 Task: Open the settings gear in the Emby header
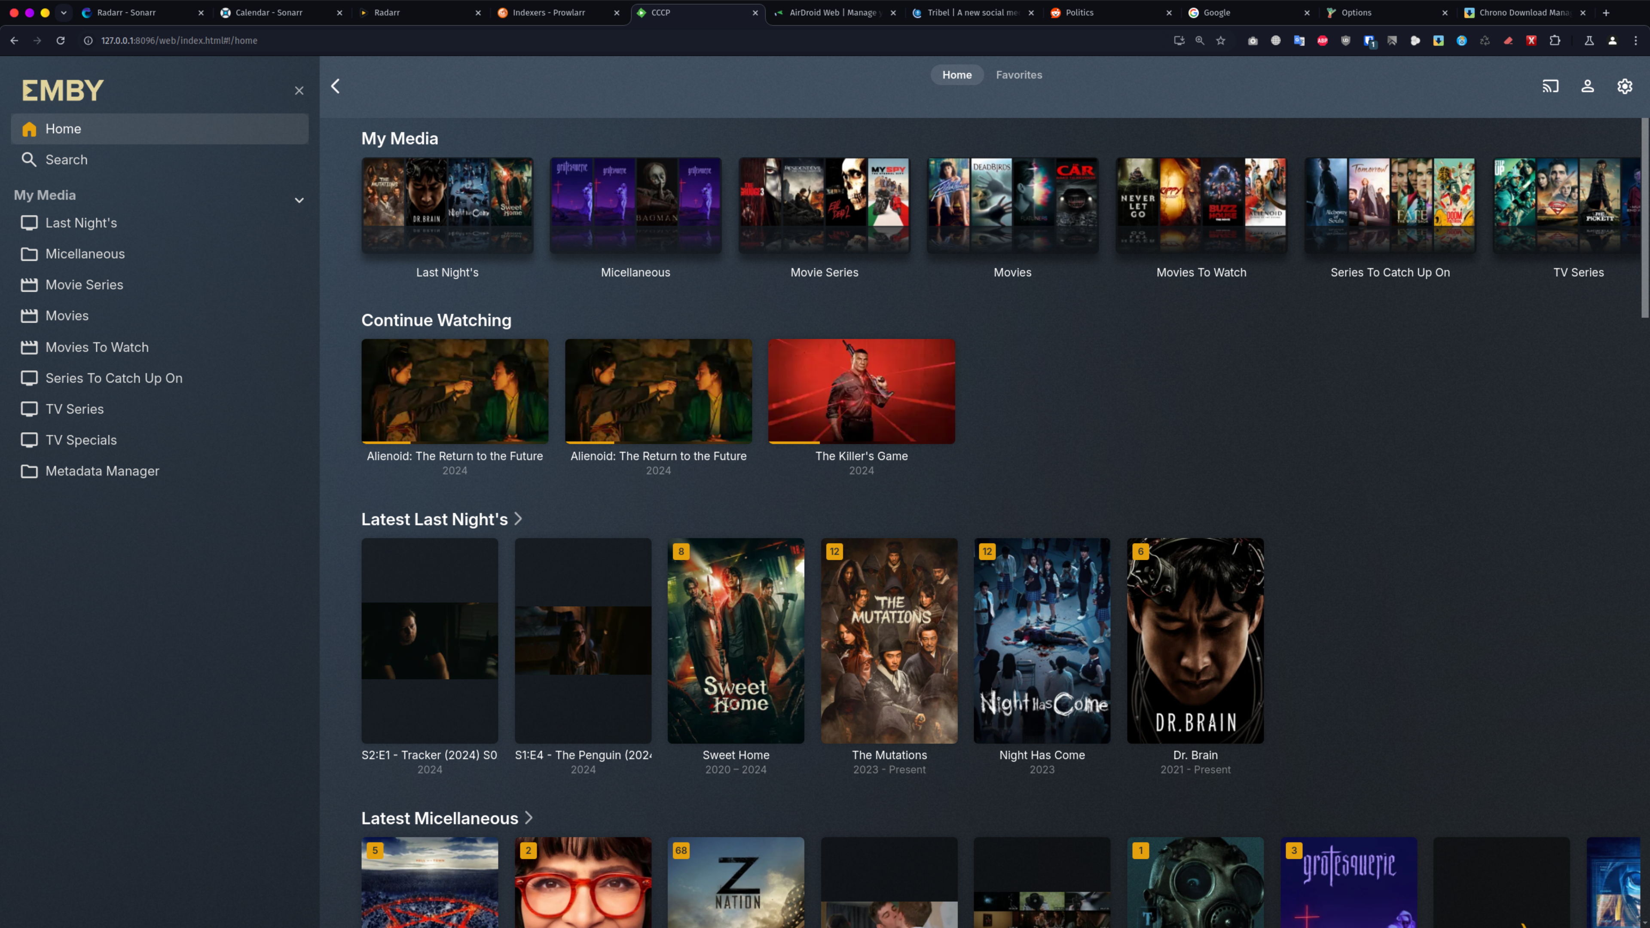(1624, 86)
